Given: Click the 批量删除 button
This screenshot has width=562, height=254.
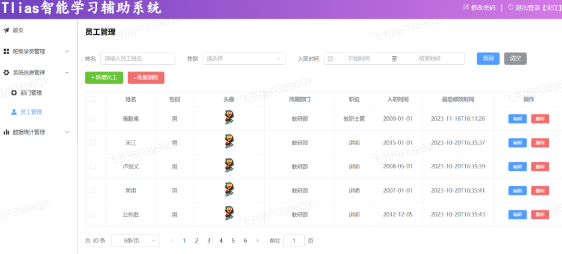Looking at the screenshot, I should click(x=146, y=78).
